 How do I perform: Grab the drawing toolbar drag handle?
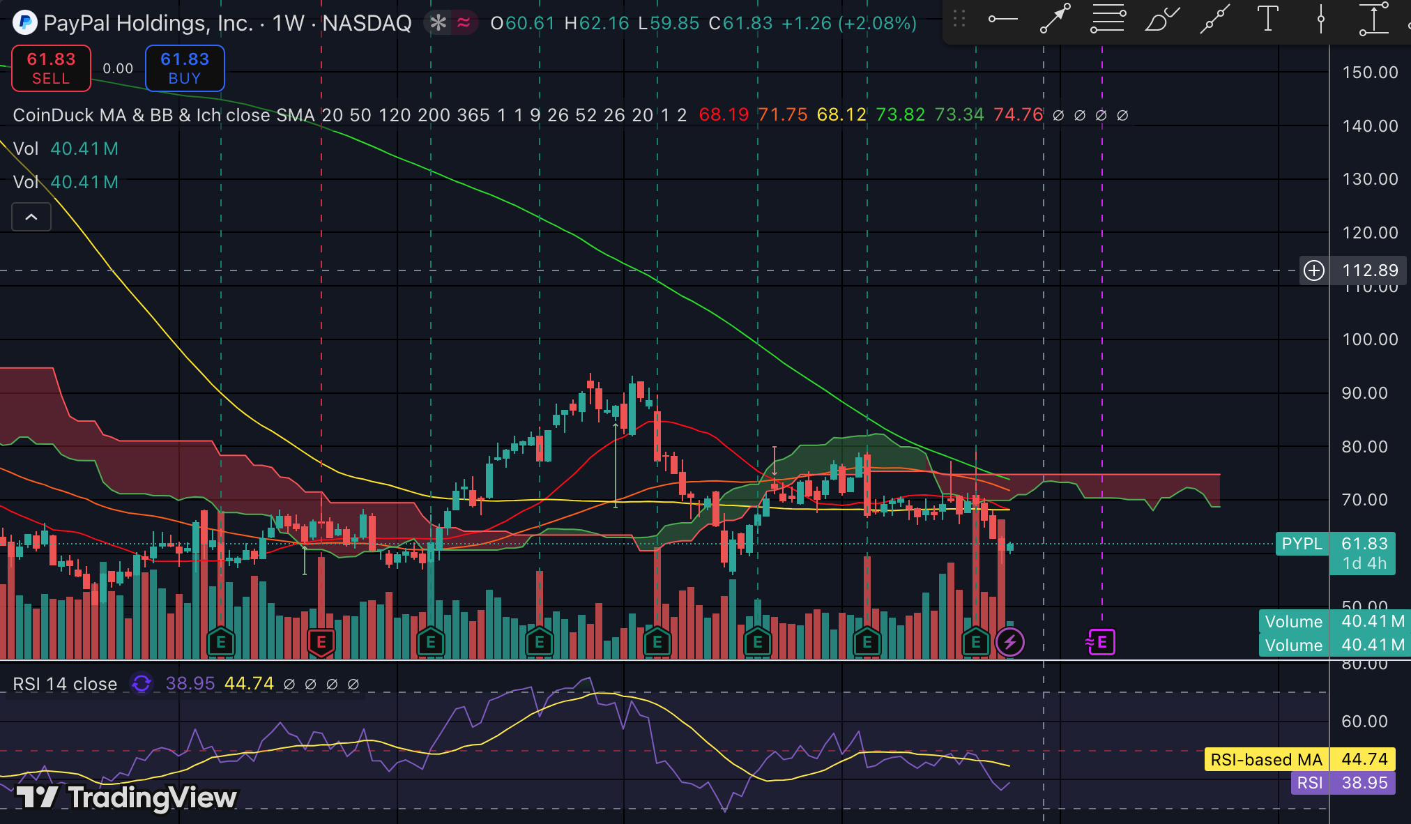tap(959, 19)
